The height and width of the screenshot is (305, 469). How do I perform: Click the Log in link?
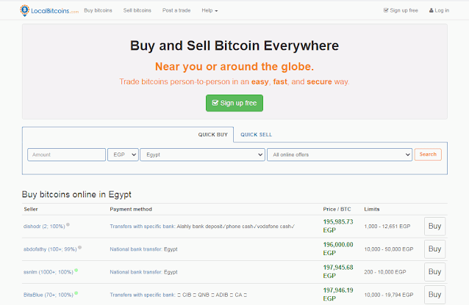[x=439, y=10]
